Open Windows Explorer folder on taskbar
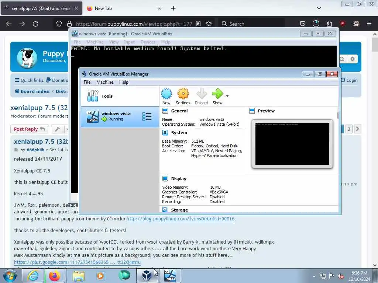The width and height of the screenshot is (378, 283). coord(79,276)
